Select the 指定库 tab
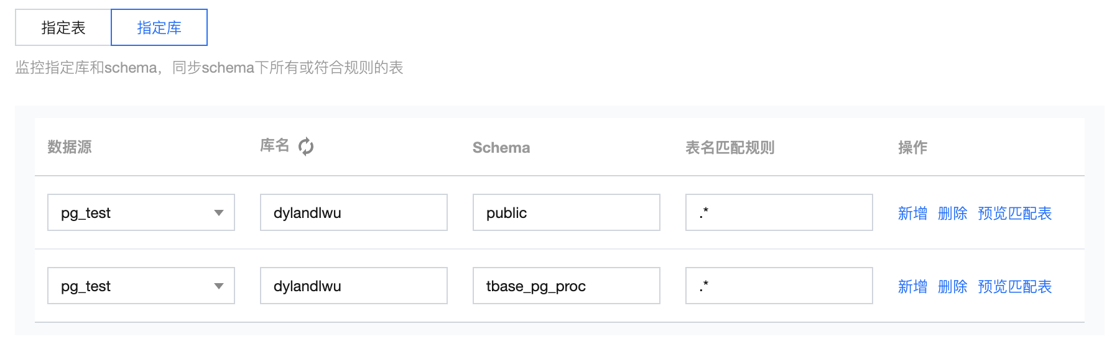 pyautogui.click(x=159, y=28)
